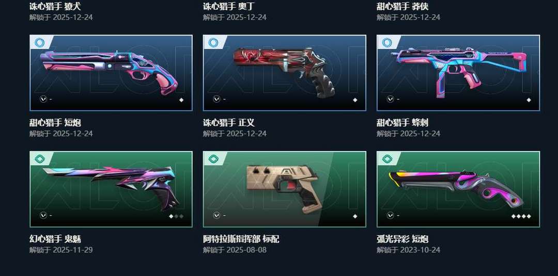Click the unlock date 解锁于 2023-10-24
The height and width of the screenshot is (276, 558).
coord(408,250)
